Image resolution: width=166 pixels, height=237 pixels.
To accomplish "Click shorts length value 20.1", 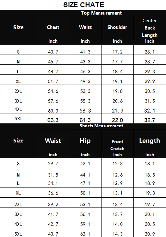I will (150, 214).
